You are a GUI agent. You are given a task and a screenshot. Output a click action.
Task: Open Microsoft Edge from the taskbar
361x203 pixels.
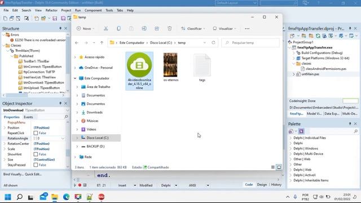tap(67, 197)
